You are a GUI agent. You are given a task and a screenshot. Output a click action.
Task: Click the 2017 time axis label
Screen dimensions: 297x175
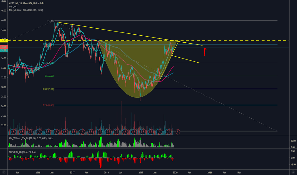pos(72,172)
